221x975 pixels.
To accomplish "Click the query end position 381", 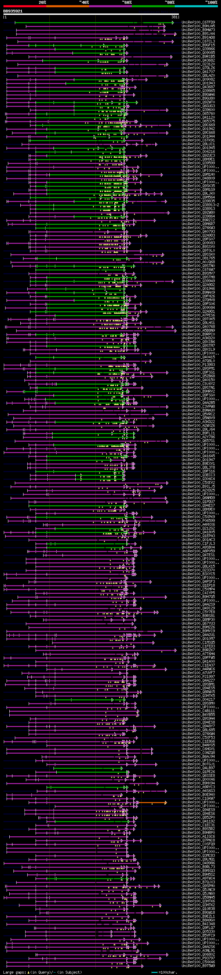I will click(x=174, y=17).
